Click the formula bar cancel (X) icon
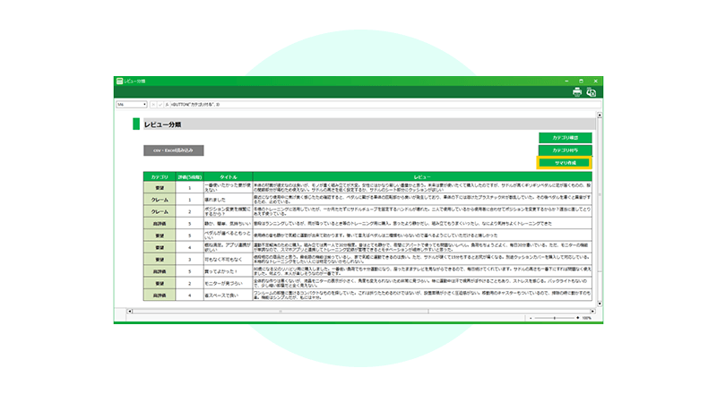The width and height of the screenshot is (717, 394). pyautogui.click(x=153, y=105)
